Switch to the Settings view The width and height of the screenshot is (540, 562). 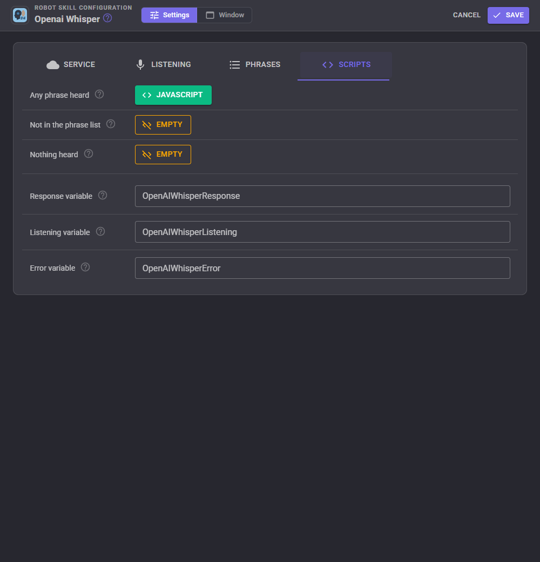pos(170,15)
